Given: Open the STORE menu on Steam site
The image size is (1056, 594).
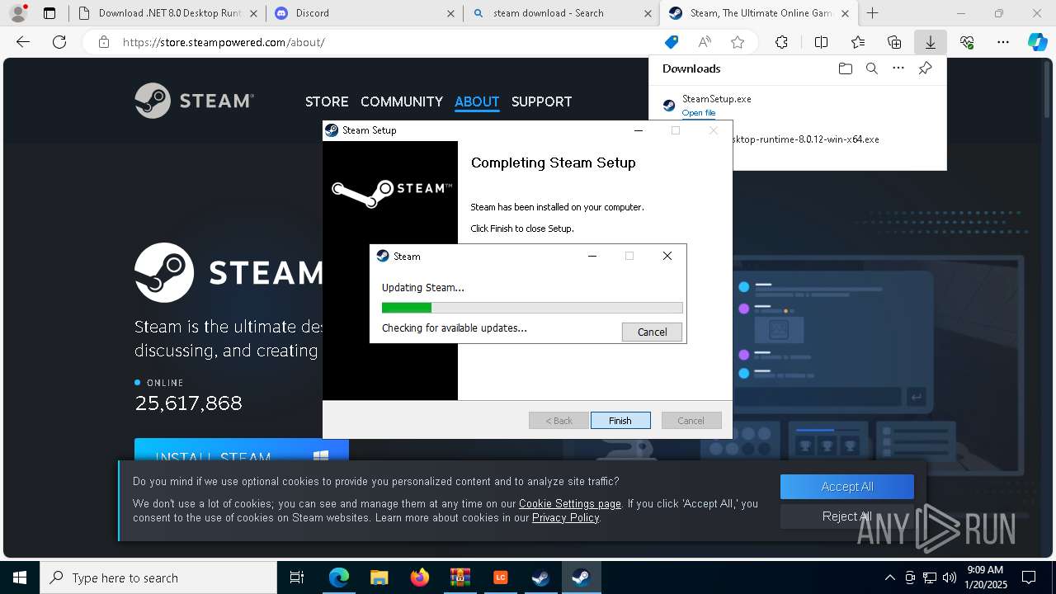Looking at the screenshot, I should (327, 101).
